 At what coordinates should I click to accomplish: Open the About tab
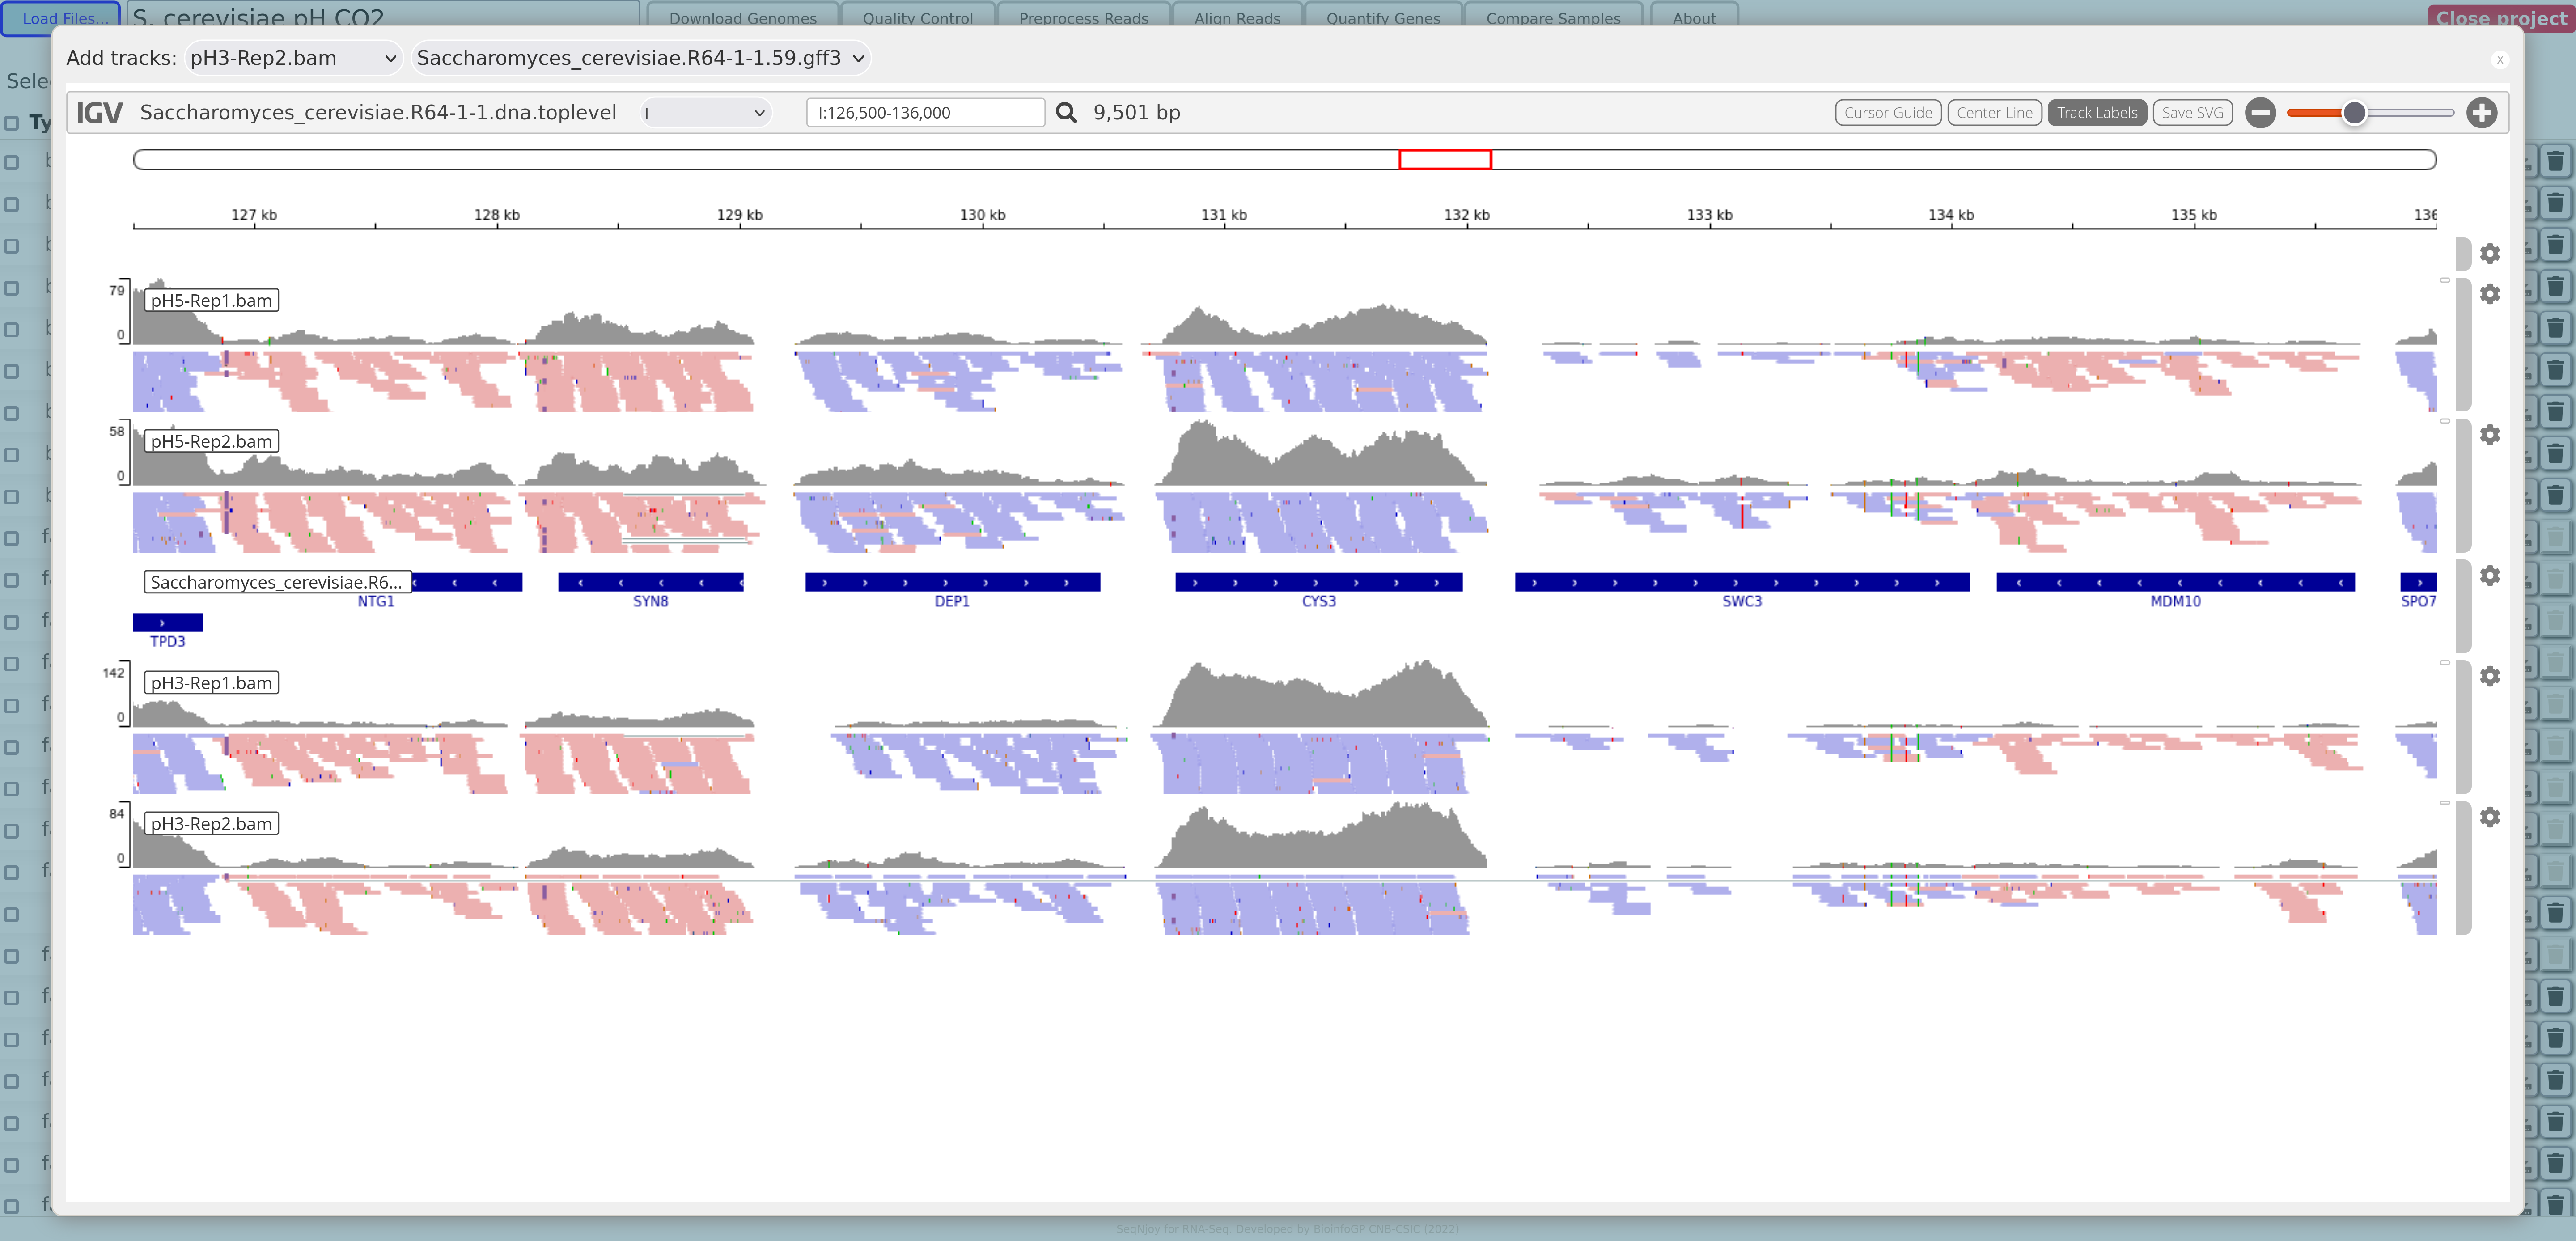click(x=1694, y=17)
